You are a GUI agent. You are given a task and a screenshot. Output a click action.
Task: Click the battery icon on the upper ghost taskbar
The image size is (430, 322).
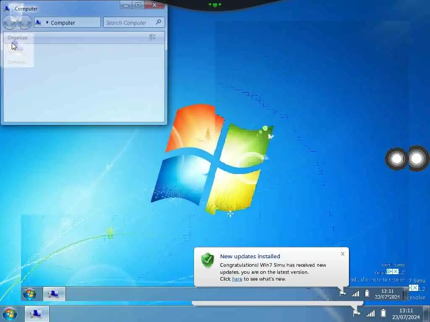[x=367, y=293]
